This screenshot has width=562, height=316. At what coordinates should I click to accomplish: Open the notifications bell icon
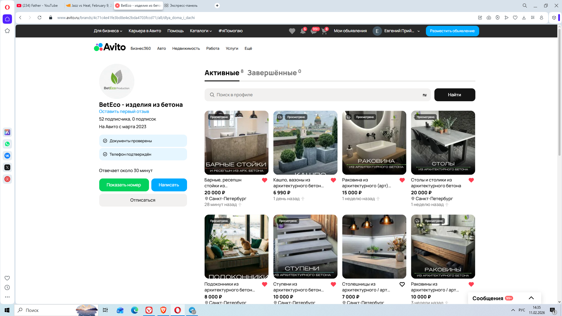coord(303,31)
